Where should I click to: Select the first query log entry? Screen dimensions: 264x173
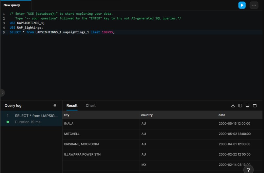(x=31, y=119)
